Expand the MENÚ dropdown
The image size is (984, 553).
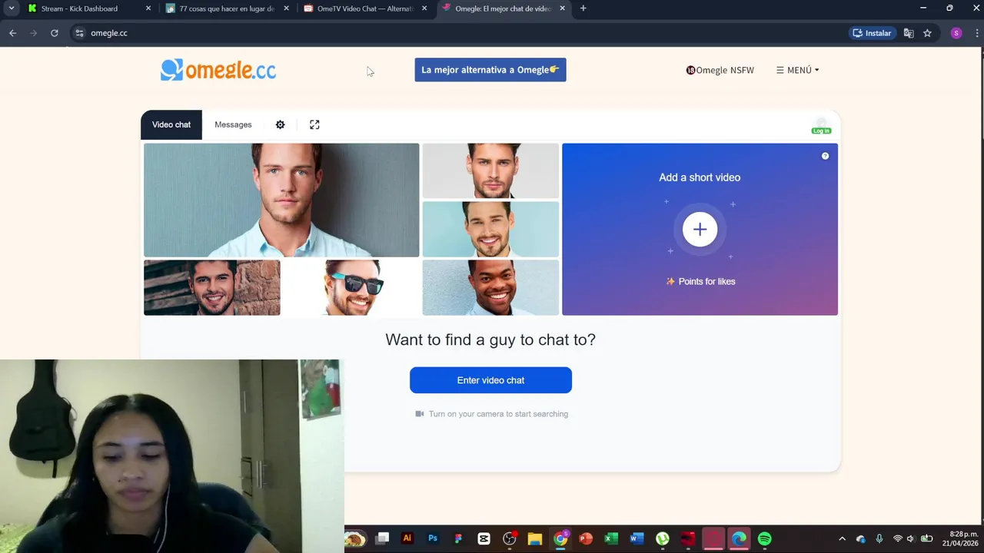[797, 70]
